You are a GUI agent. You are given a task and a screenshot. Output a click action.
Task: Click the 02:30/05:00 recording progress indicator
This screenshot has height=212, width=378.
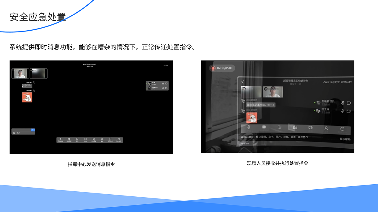(222, 68)
